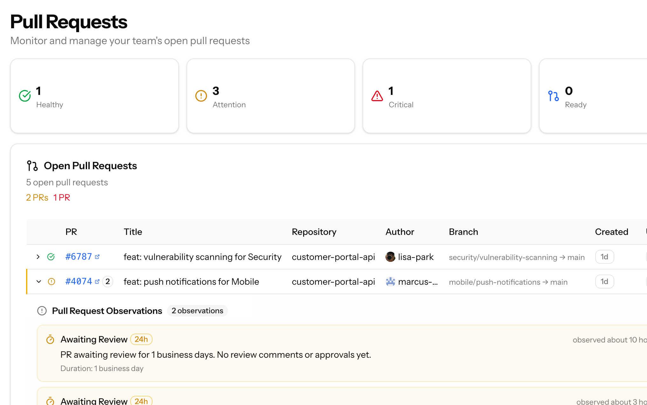Click the 24h badge on second Awaiting Review
The image size is (647, 405).
141,401
